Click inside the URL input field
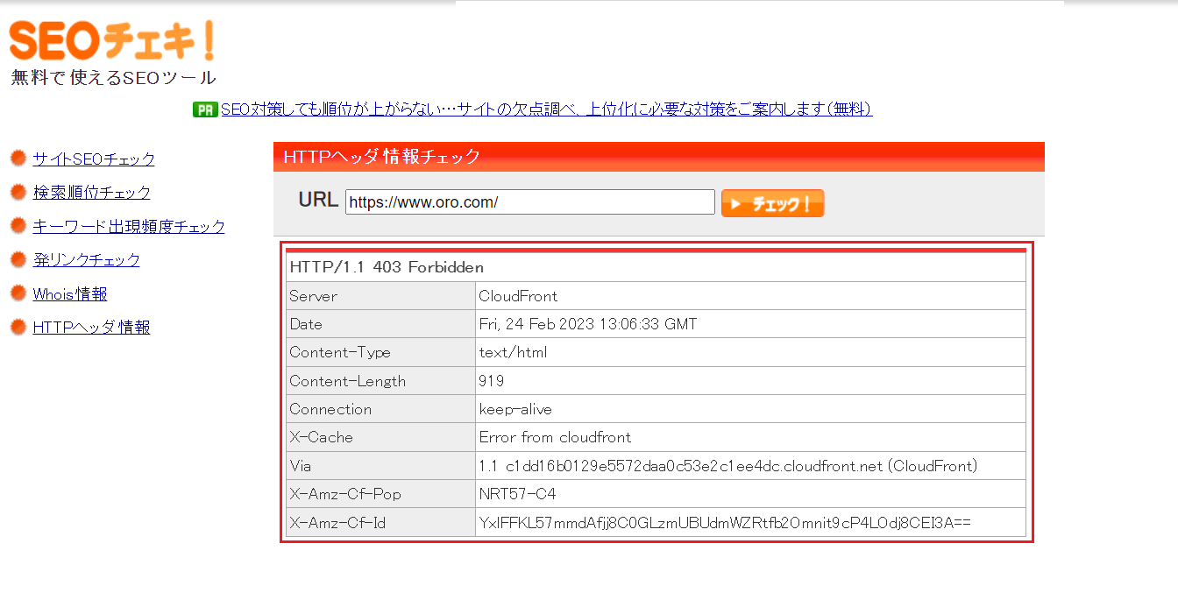The width and height of the screenshot is (1178, 593). (x=529, y=201)
